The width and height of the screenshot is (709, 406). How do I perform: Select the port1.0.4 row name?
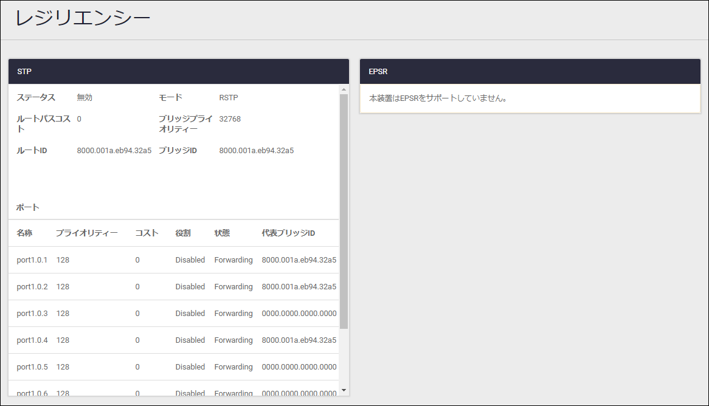[32, 340]
